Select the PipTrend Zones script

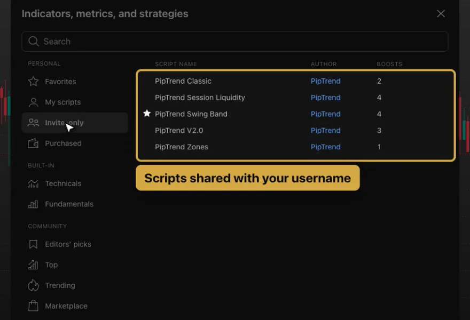pyautogui.click(x=295, y=147)
